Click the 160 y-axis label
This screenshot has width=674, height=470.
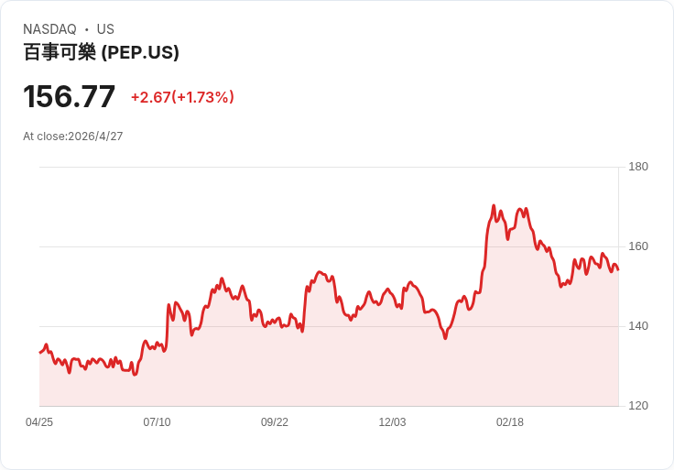[637, 246]
